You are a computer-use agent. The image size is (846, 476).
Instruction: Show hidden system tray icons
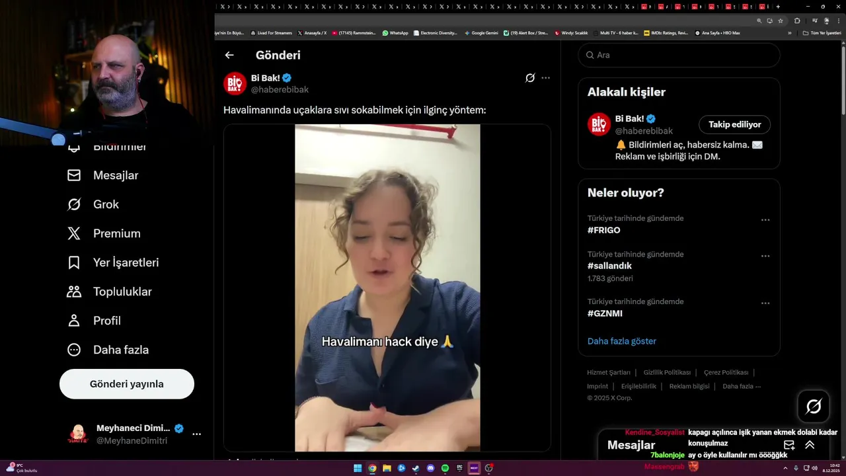[785, 468]
